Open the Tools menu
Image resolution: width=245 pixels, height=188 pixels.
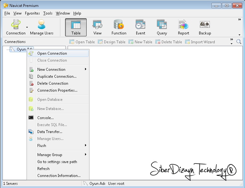coord(48,13)
